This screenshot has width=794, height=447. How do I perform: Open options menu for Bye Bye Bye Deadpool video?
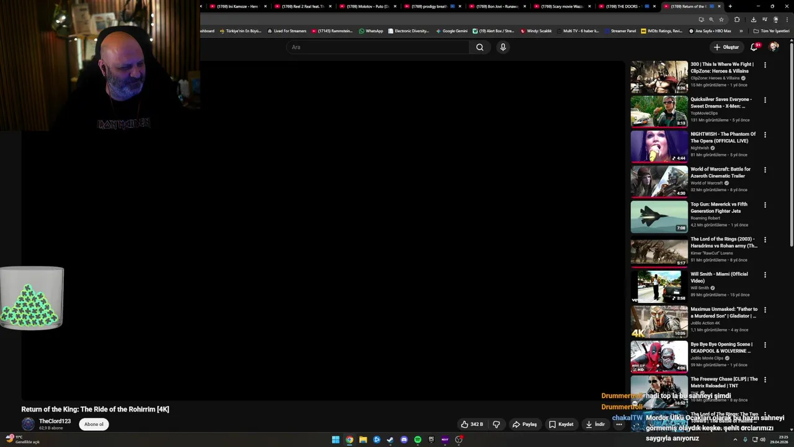(765, 345)
